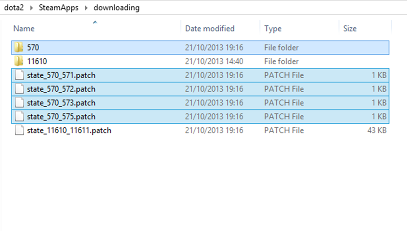The width and height of the screenshot is (407, 231).
Task: Click the state_570_575.patch file icon
Action: [x=19, y=117]
